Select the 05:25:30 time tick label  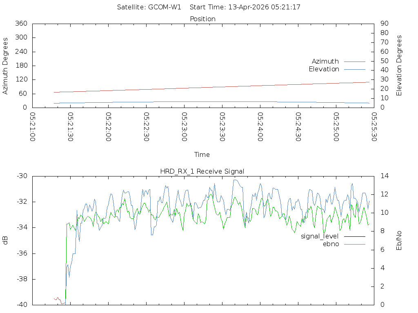click(374, 127)
